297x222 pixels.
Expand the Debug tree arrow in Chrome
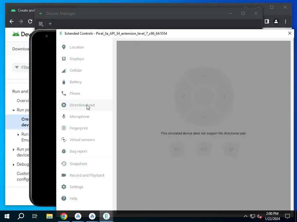tap(14, 164)
